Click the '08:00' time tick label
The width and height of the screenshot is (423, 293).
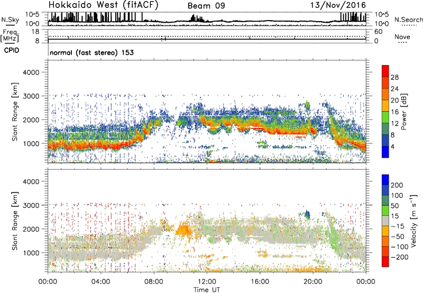154,282
